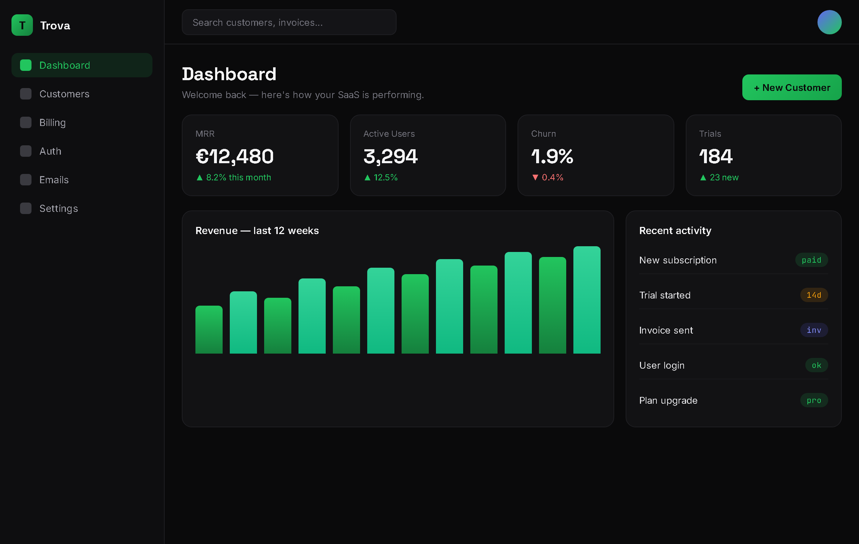The image size is (859, 544).
Task: Click the 14d badge
Action: click(814, 295)
